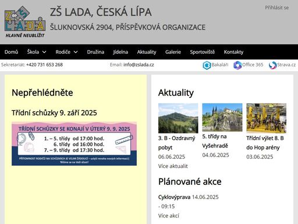Open the Vyšehrad article photo
The width and height of the screenshot is (298, 224).
pyautogui.click(x=222, y=117)
